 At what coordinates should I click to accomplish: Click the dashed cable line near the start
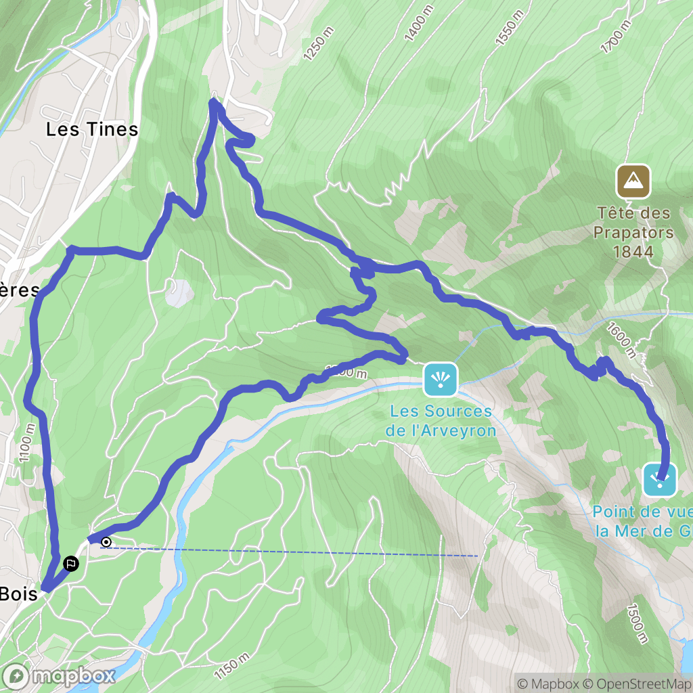pyautogui.click(x=289, y=552)
